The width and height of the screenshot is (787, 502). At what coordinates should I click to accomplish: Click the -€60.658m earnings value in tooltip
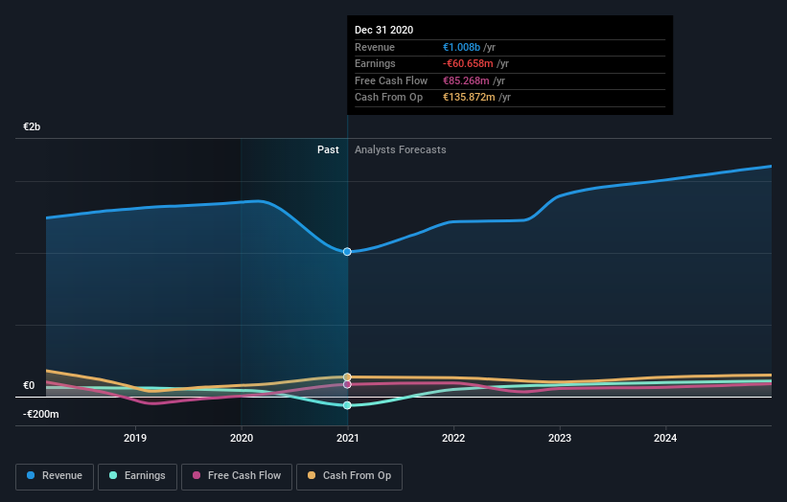(468, 63)
